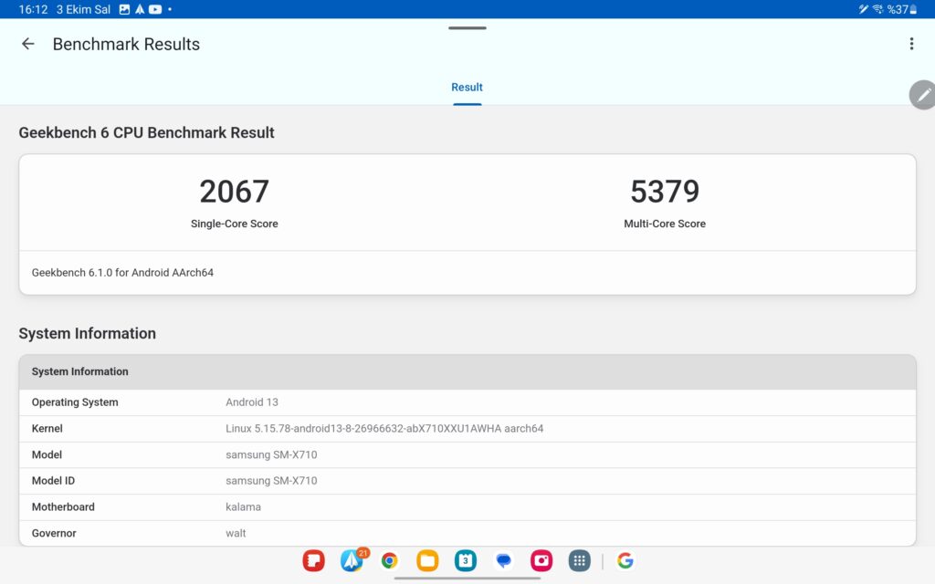Tap the Operating System row label
The width and height of the screenshot is (935, 584).
75,402
